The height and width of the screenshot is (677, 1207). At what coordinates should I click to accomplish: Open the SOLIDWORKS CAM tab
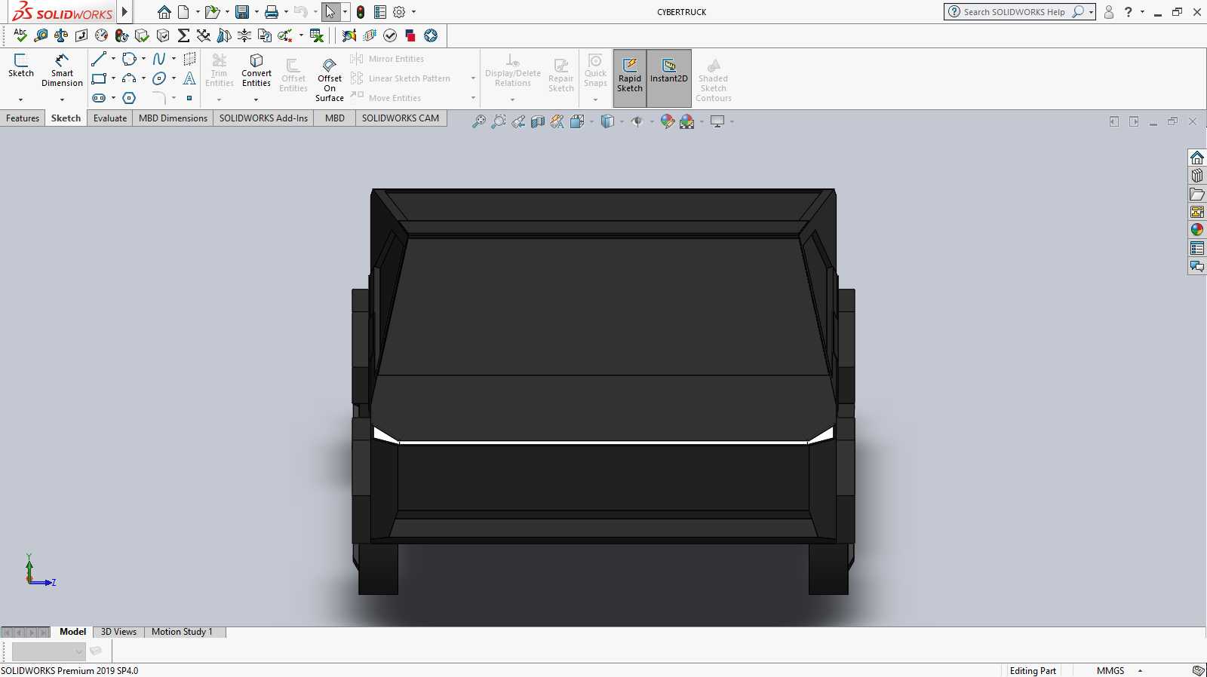point(401,118)
